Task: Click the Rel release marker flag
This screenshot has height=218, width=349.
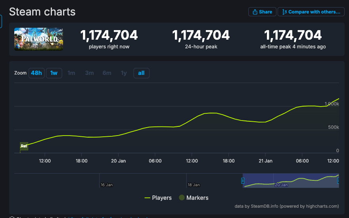Action: (24, 146)
